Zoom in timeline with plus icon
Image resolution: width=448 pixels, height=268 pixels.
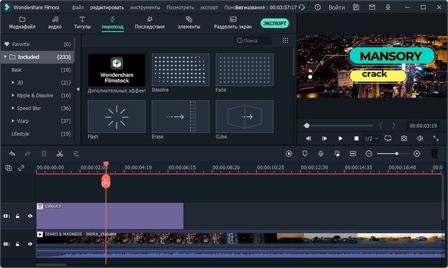(417, 154)
